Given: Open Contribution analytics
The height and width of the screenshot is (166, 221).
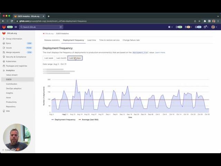Looking at the screenshot, I should [11, 84].
